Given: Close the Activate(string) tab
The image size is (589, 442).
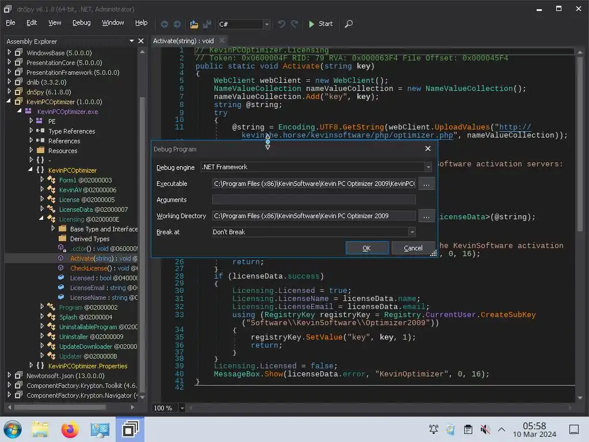Looking at the screenshot, I should click(222, 40).
